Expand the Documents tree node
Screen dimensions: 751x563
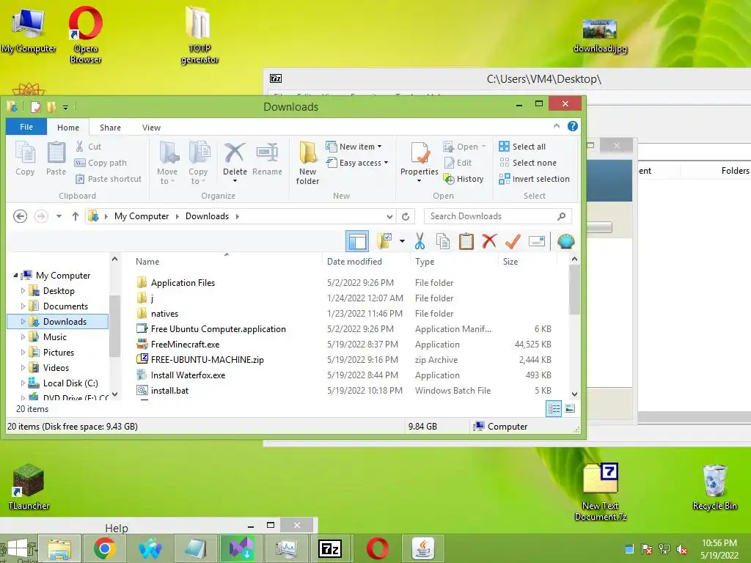pos(23,306)
